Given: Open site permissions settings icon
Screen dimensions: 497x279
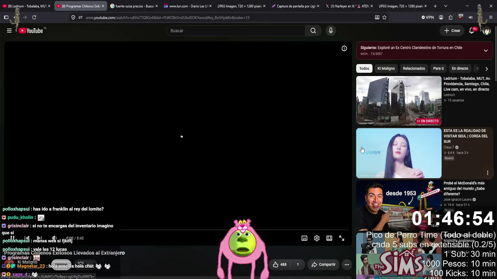Looking at the screenshot, I should 80,17.
